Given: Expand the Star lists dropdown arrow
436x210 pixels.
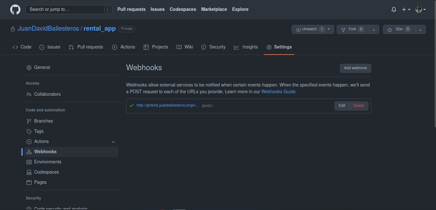Looking at the screenshot, I should pos(420,29).
